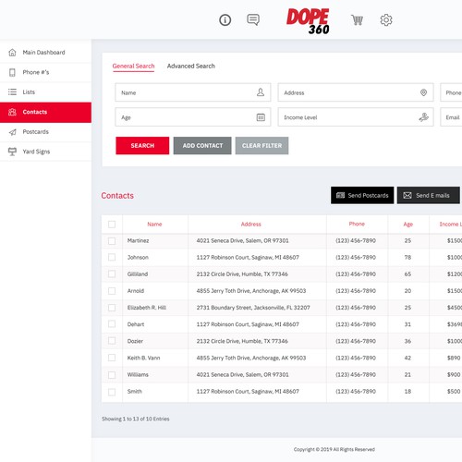Focus the Name search input field
Viewport: 462px width, 462px height.
tap(193, 92)
